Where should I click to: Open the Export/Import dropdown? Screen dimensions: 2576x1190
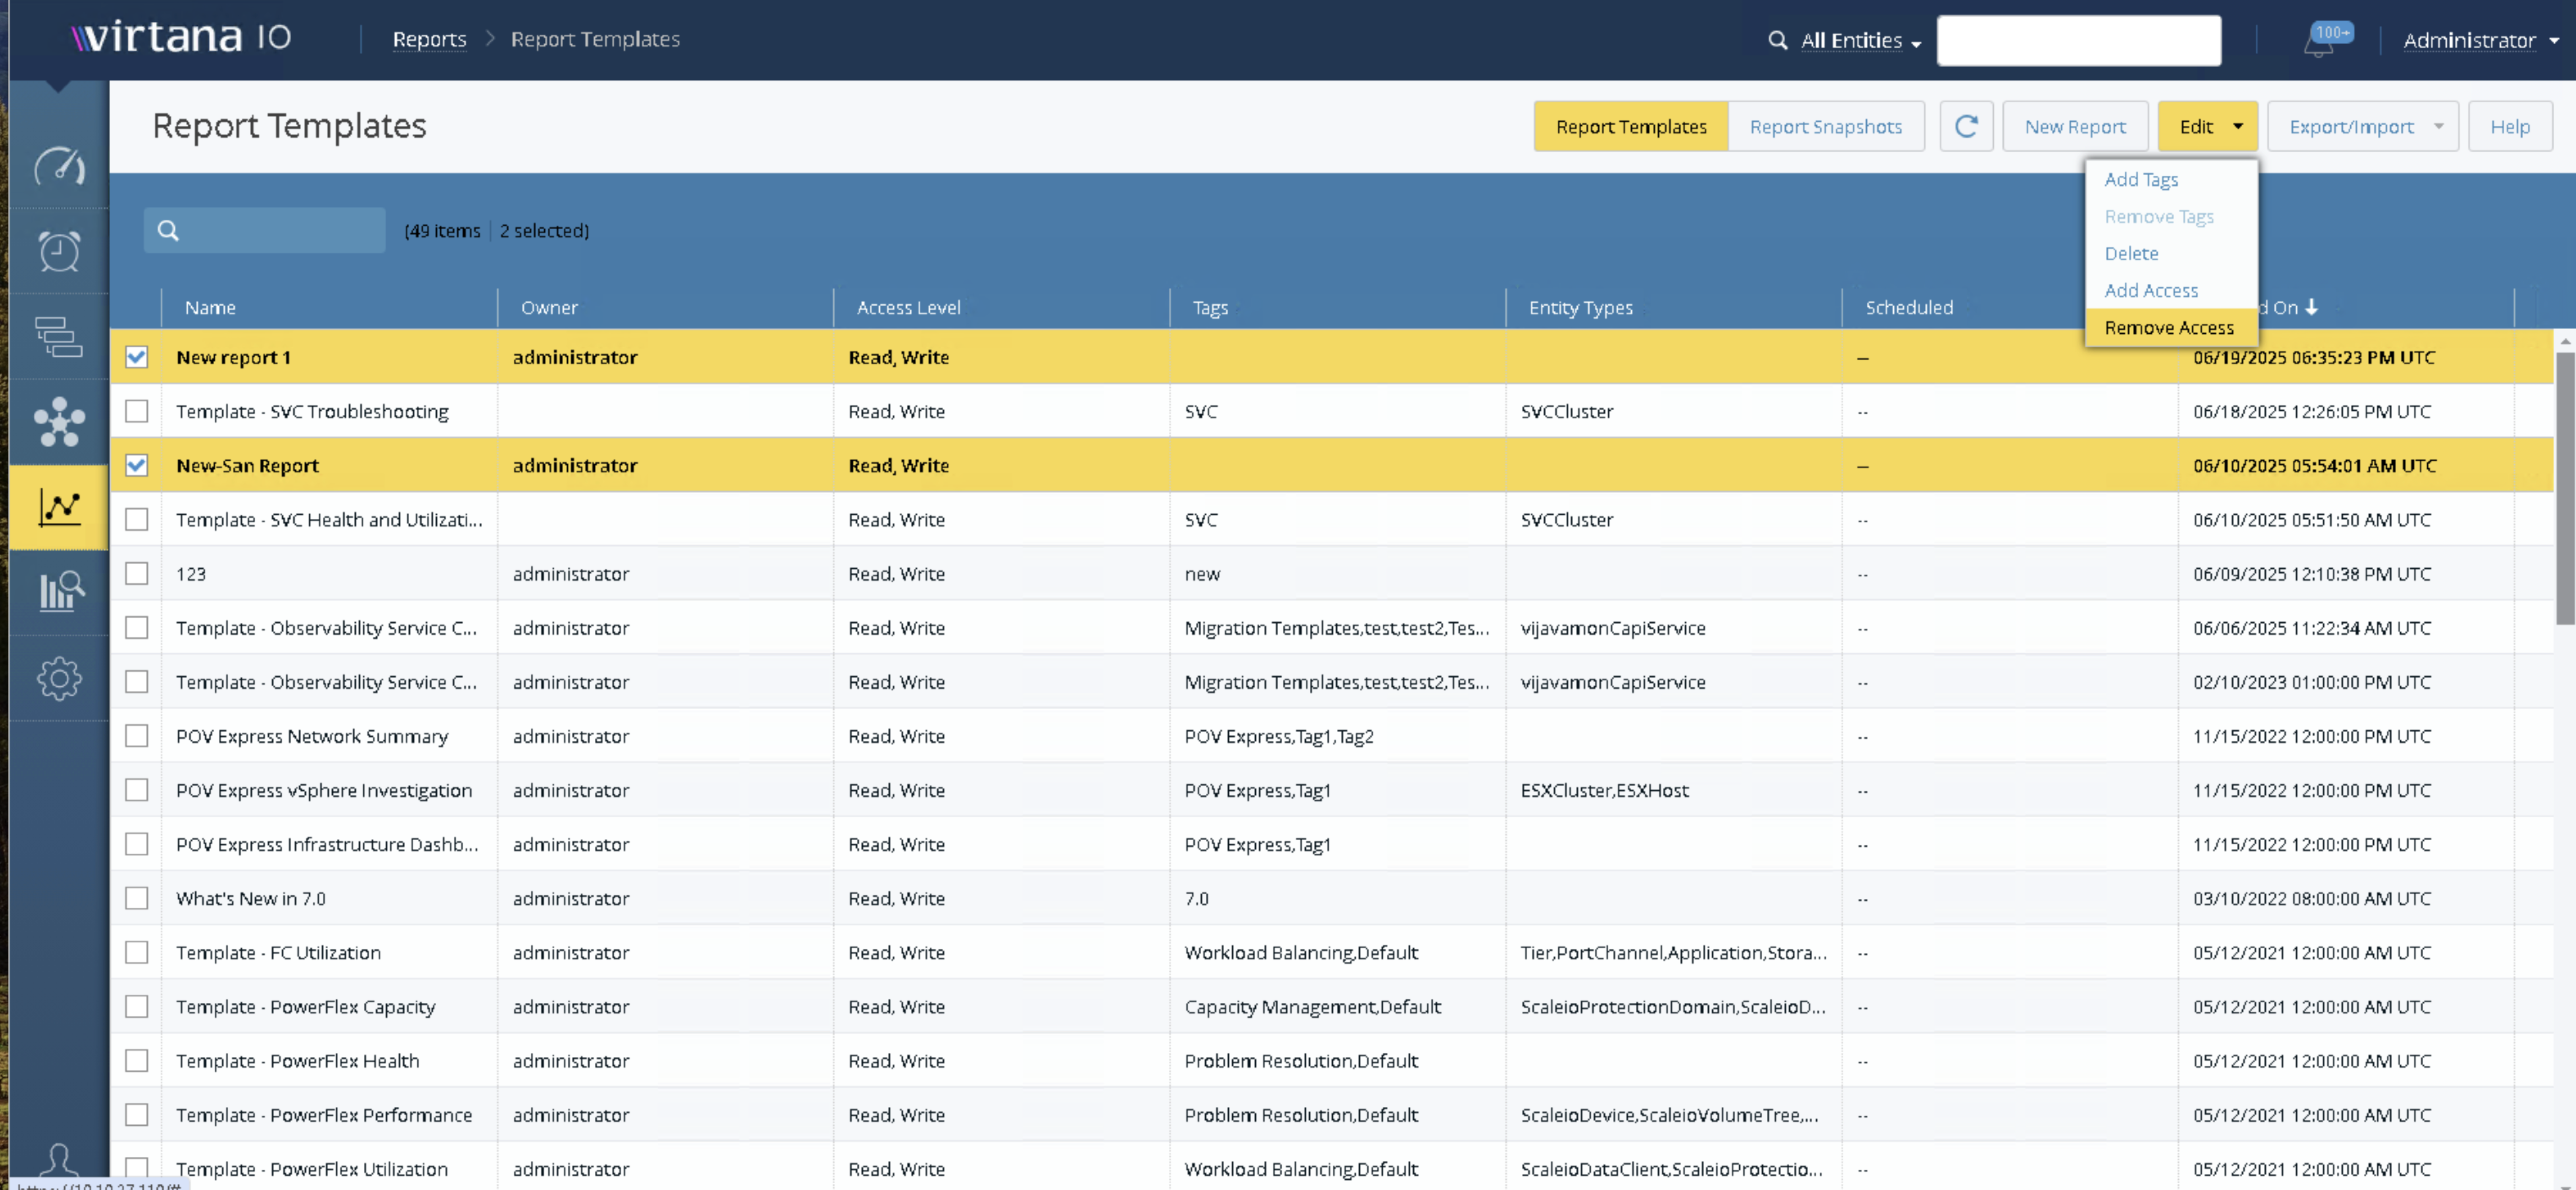point(2362,126)
